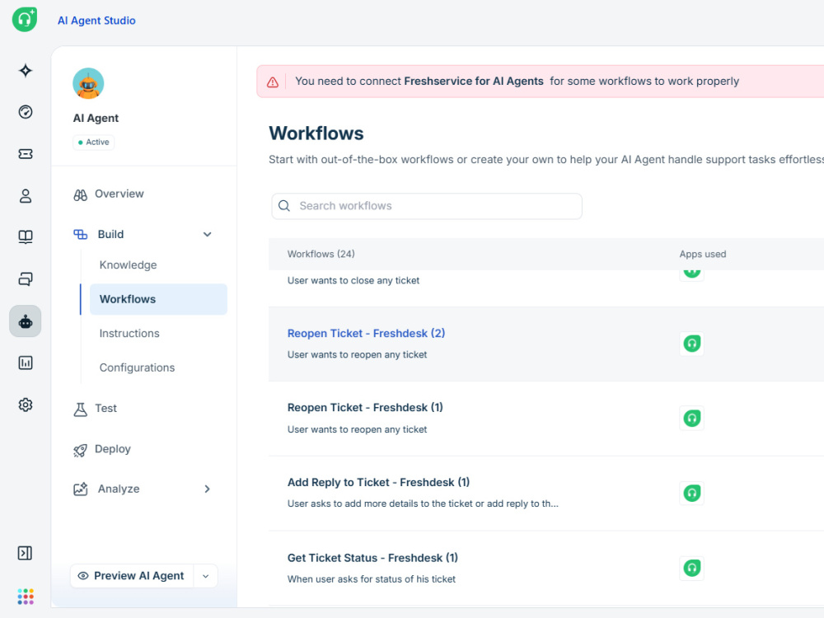Focus the Search workflows field
The height and width of the screenshot is (618, 824).
427,206
